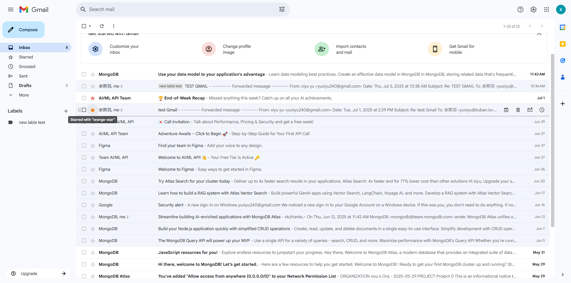Click Get Gmail for mobile link
This screenshot has width=571, height=283.
[462, 49]
